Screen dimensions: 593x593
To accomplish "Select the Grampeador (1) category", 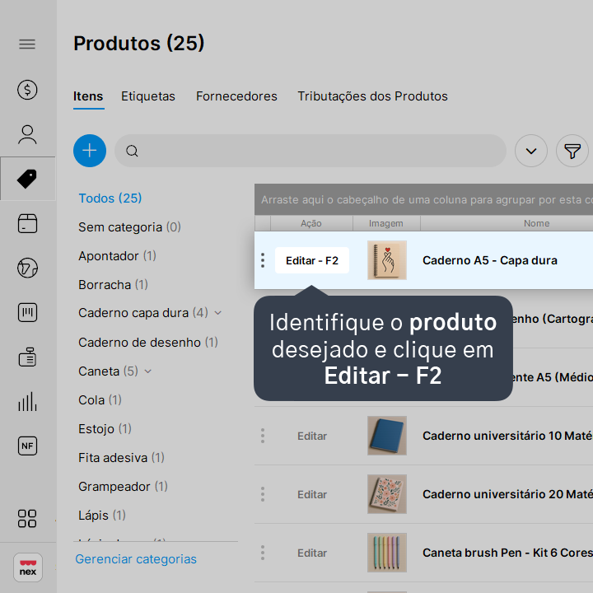I will coord(123,487).
